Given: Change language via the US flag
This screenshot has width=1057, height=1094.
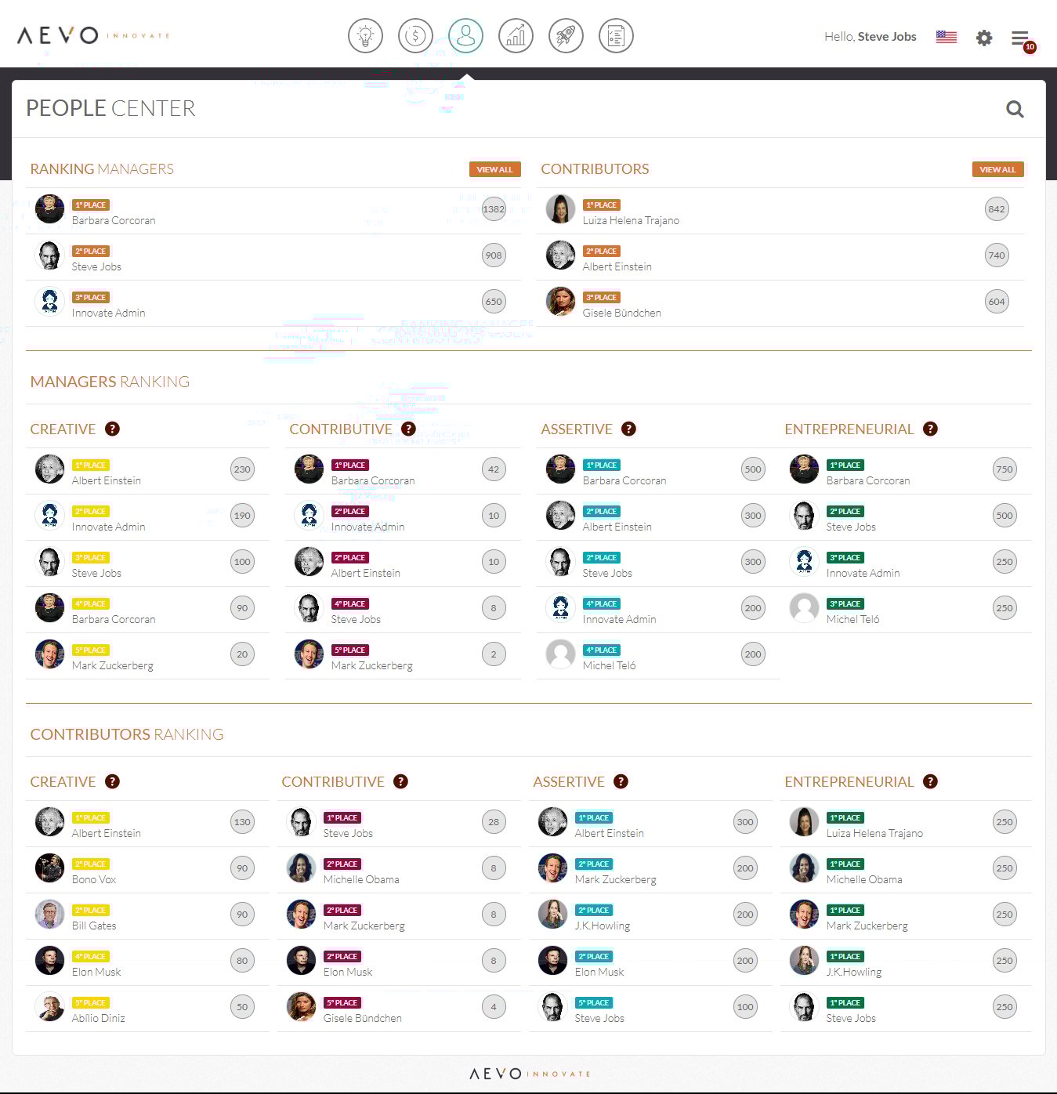Looking at the screenshot, I should tap(947, 37).
